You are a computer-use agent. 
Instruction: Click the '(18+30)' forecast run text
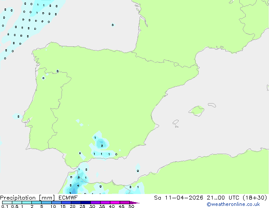[255, 197]
